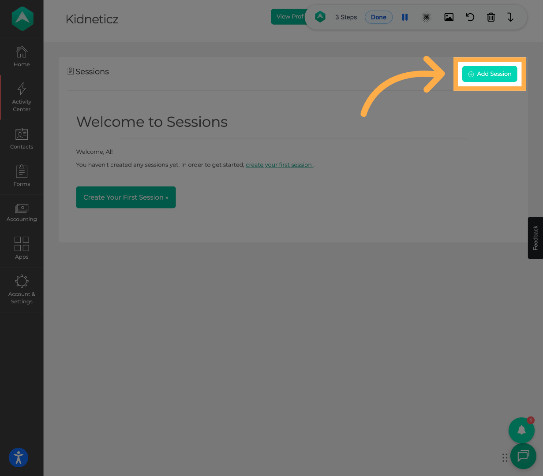Toggle screenshot capture in recorder toolbar
Screen dimensions: 543x476
(449, 17)
